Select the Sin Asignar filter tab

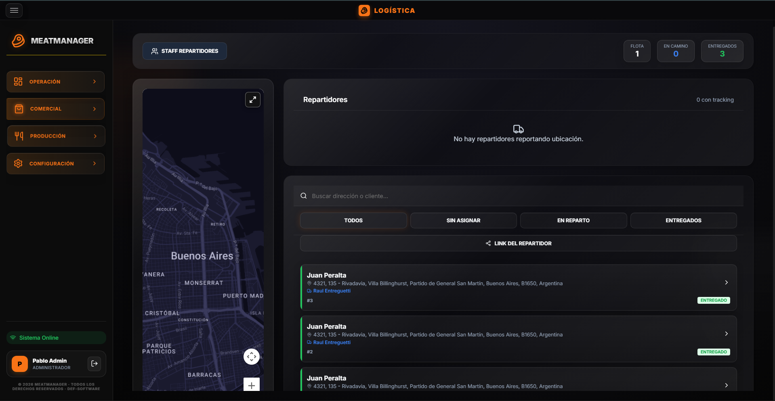click(463, 220)
